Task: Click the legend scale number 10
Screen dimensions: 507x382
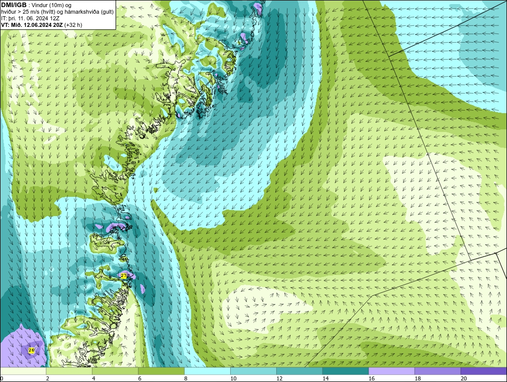Action: 233,378
